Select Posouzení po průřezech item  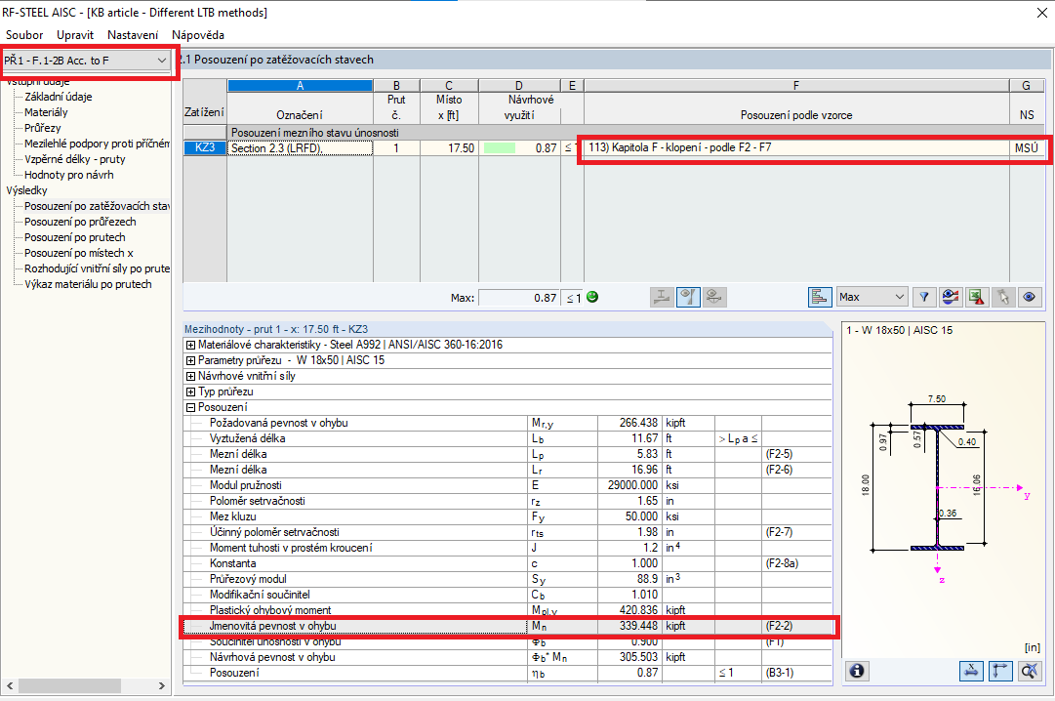(80, 222)
